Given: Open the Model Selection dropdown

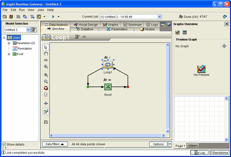Looking at the screenshot, I should pos(28,30).
